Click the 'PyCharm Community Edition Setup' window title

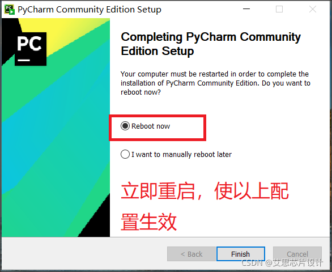pyautogui.click(x=90, y=10)
